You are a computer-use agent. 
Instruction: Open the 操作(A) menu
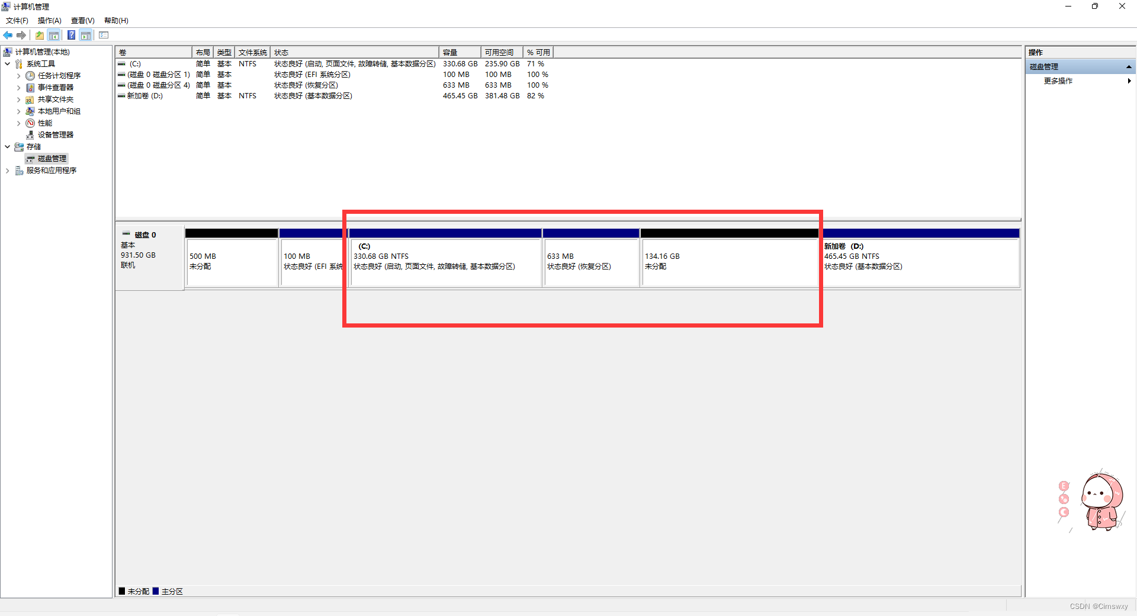(50, 21)
